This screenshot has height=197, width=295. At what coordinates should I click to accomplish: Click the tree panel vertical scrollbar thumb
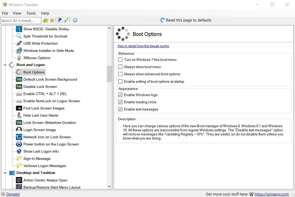click(x=109, y=74)
